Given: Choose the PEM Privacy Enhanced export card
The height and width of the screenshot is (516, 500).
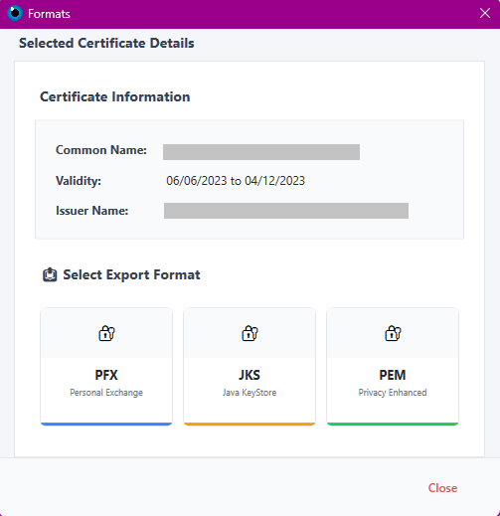Looking at the screenshot, I should click(x=393, y=367).
